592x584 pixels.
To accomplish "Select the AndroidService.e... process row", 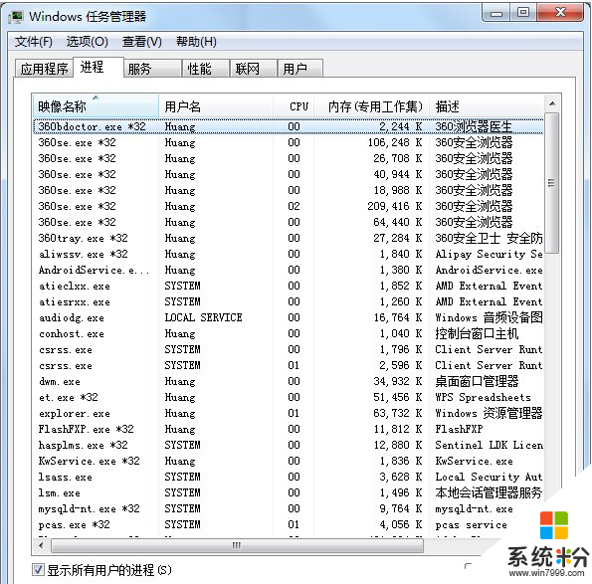I will pos(289,270).
